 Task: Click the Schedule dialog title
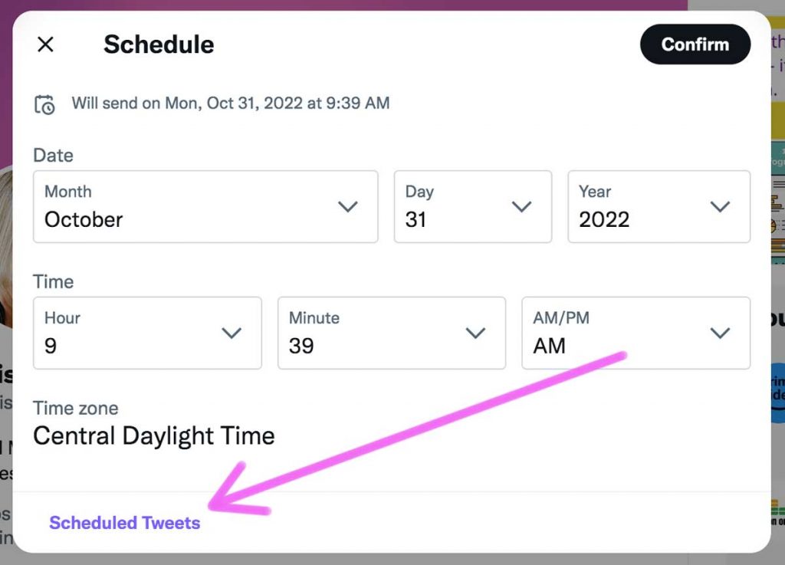159,44
